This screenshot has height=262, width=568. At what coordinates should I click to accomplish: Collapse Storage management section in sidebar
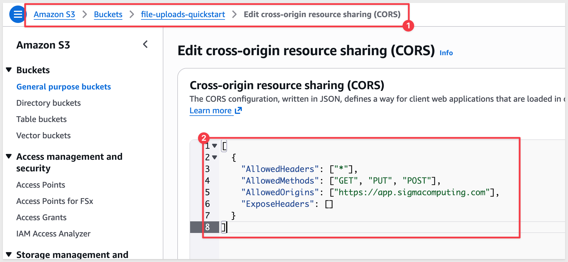coord(9,254)
